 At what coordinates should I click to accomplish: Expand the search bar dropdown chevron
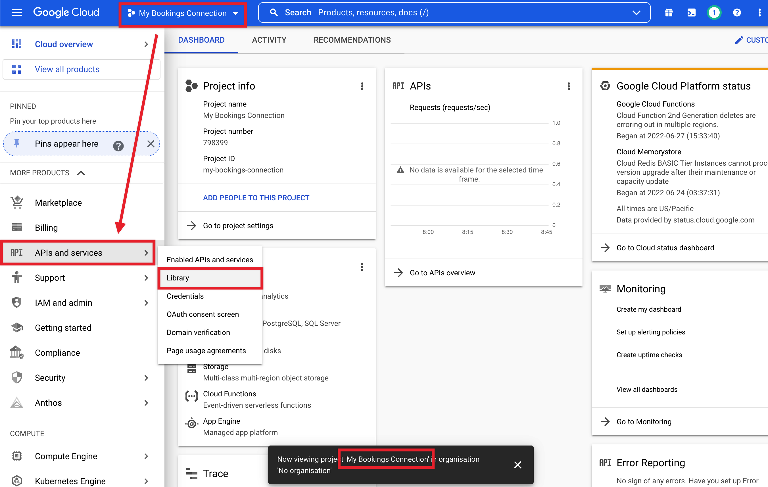[x=636, y=13]
